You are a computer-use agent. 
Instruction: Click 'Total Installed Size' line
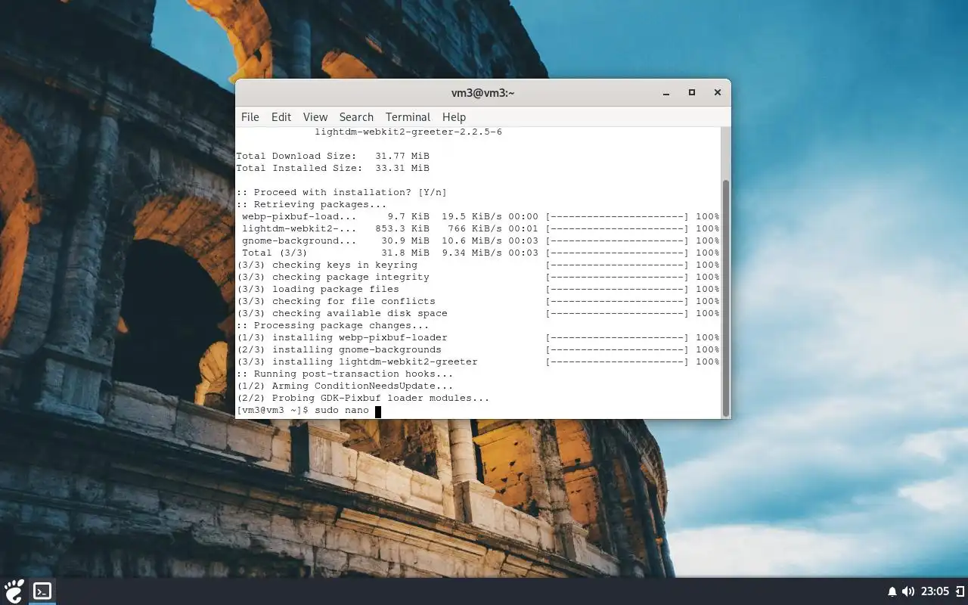click(x=333, y=169)
